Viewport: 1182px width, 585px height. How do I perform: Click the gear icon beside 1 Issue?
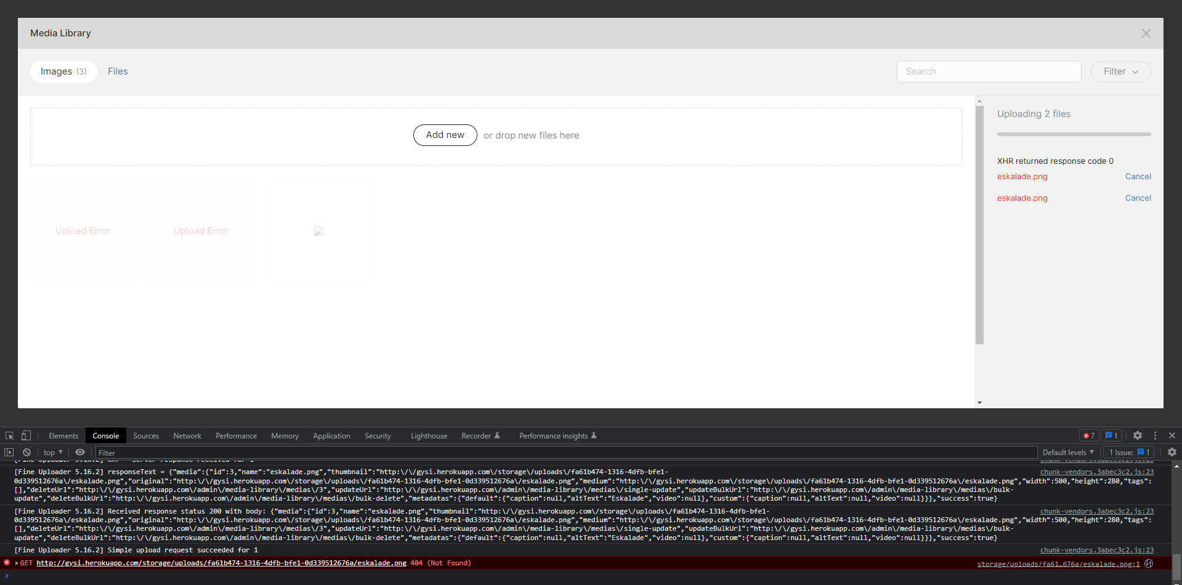point(1172,452)
